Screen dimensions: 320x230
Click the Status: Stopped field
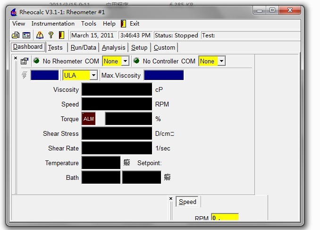pyautogui.click(x=177, y=35)
